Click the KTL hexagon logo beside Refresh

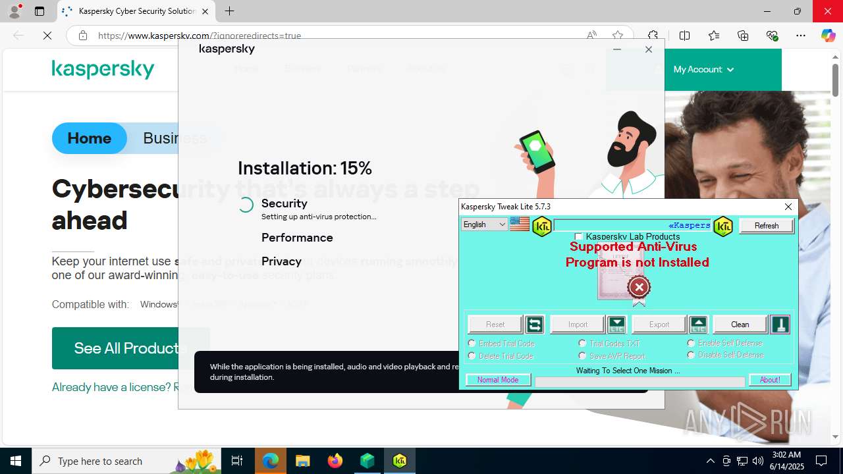click(723, 226)
